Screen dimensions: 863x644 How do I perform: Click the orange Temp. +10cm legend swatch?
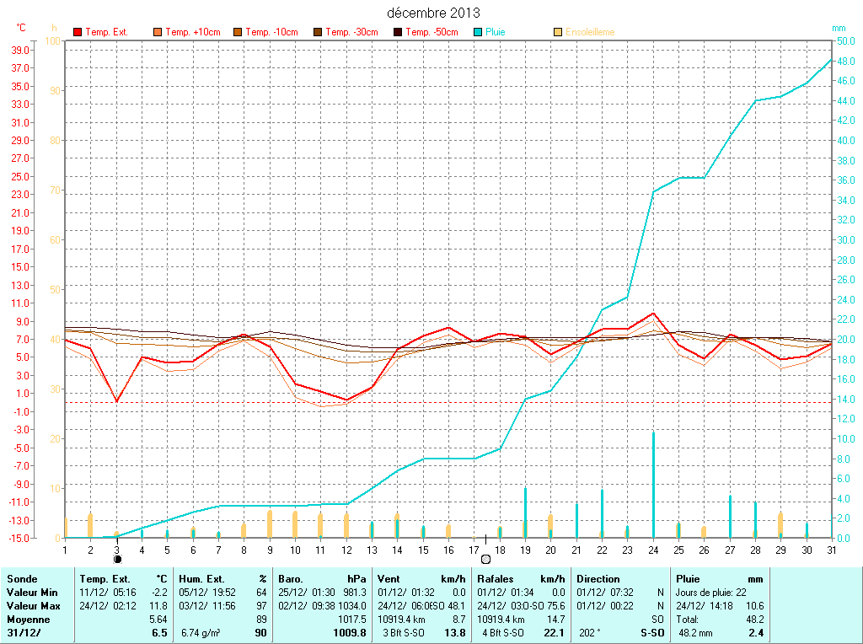click(x=158, y=32)
